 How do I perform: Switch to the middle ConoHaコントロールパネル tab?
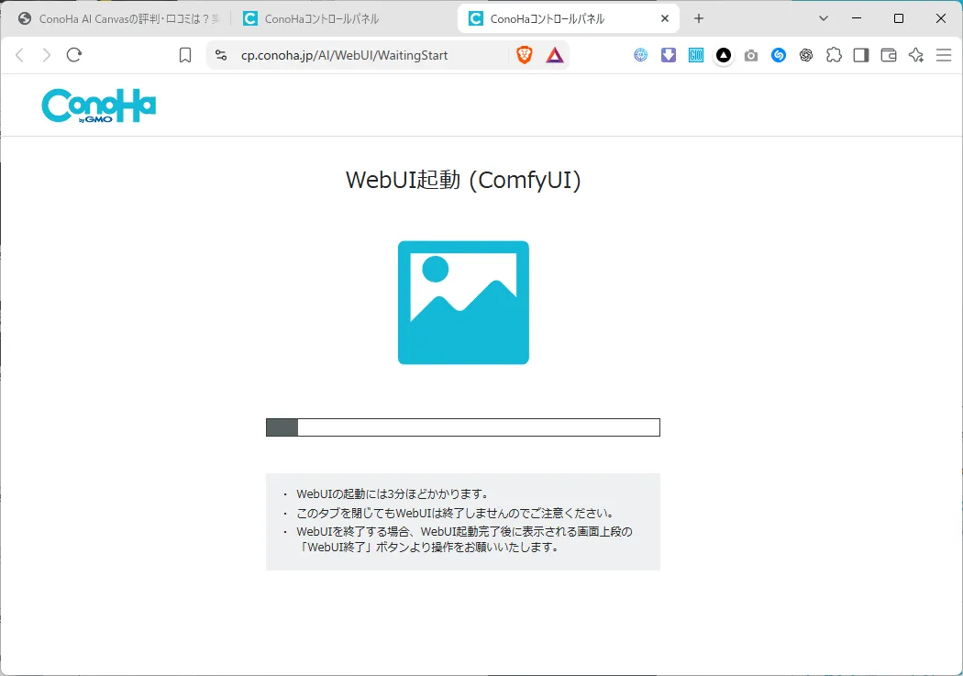click(344, 19)
